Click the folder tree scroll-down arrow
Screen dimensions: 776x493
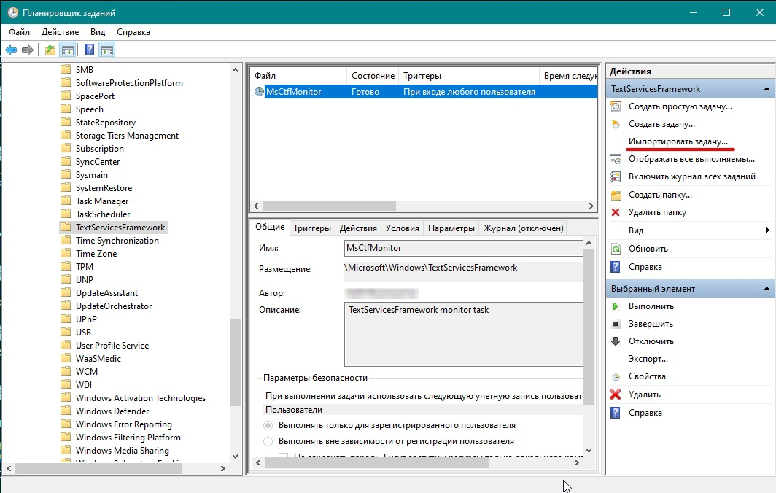click(x=235, y=457)
